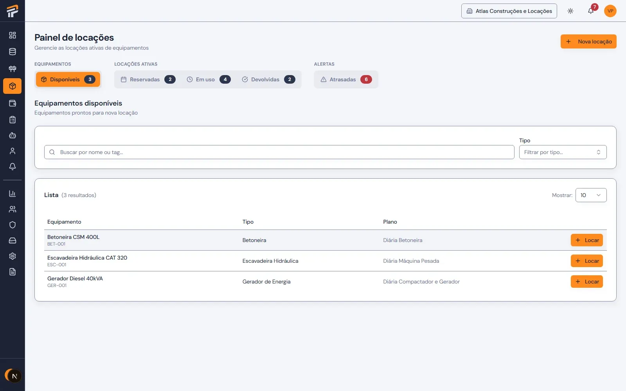
Task: Open the bar chart reports icon in sidebar
Action: 13,194
